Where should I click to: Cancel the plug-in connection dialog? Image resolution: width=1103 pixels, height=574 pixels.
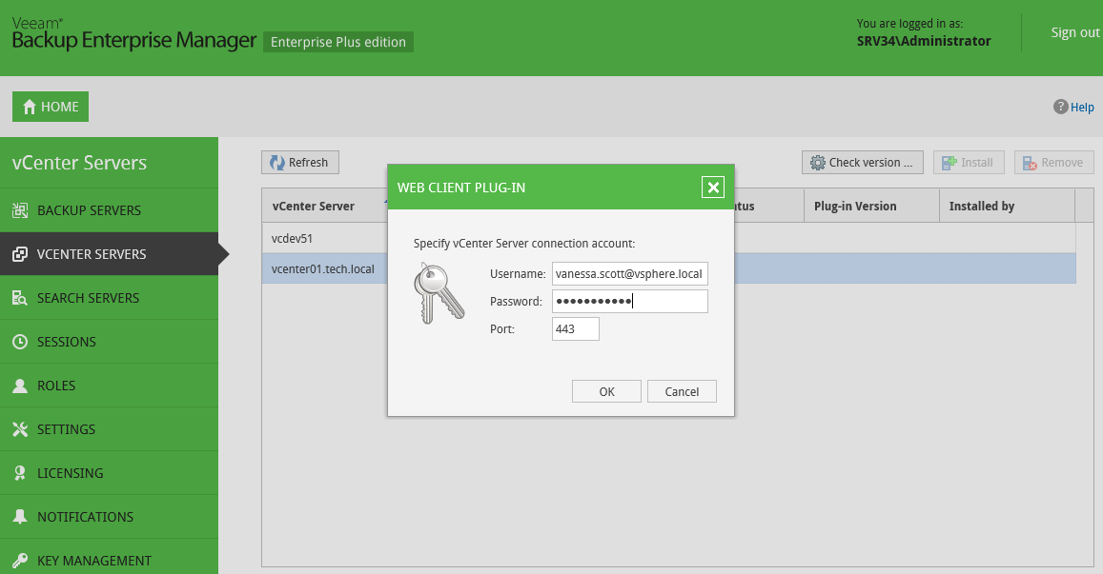[x=682, y=391]
